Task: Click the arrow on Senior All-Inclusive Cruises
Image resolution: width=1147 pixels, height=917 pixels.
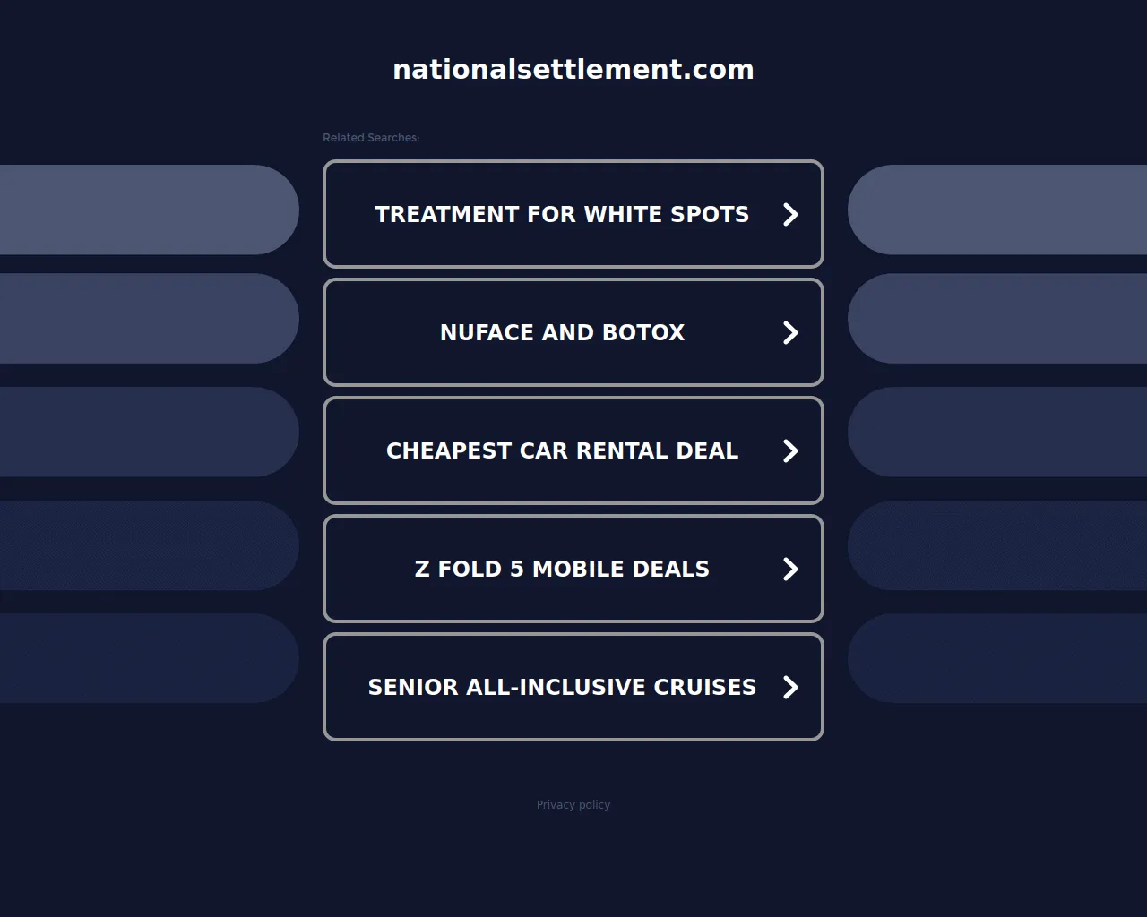Action: coord(790,688)
